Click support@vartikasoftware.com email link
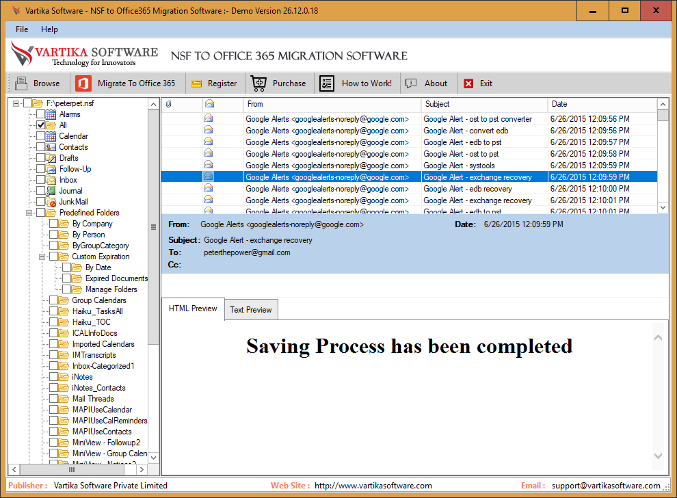Image resolution: width=677 pixels, height=498 pixels. [606, 486]
